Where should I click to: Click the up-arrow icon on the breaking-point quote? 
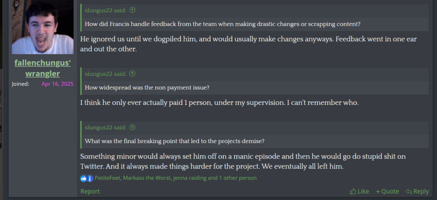coord(132,127)
